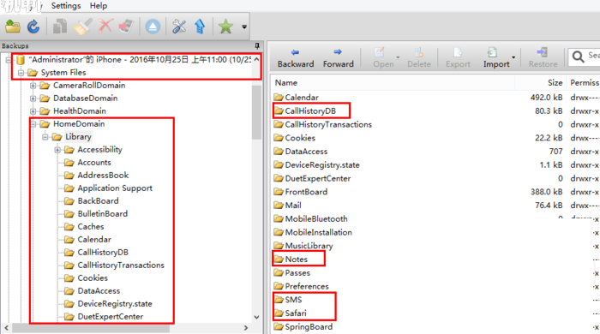Image resolution: width=600 pixels, height=334 pixels.
Task: Click the copy documents toolbar icon
Action: point(60,27)
